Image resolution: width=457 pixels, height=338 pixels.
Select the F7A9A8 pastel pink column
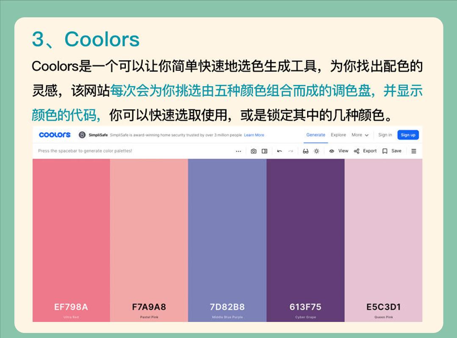pyautogui.click(x=149, y=240)
